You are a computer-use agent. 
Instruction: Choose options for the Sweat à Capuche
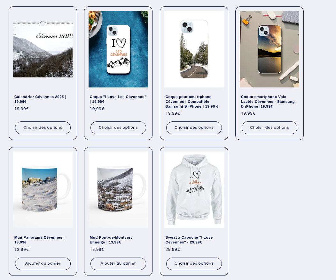194,264
